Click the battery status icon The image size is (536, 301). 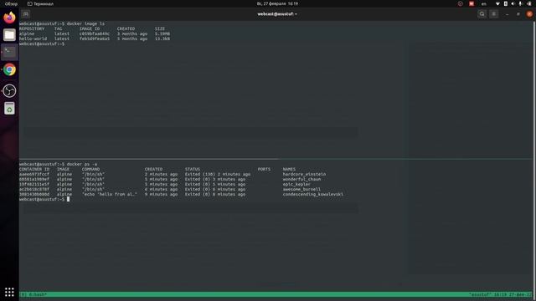tap(528, 3)
